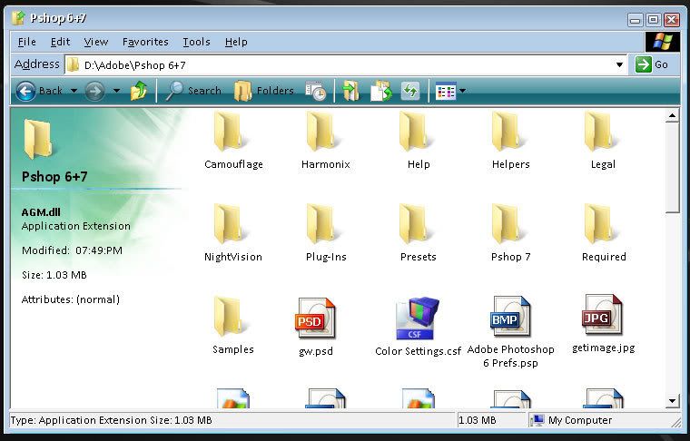Click the 'Attributes: (normal)' text
Screen dimensions: 690x441
pos(71,299)
